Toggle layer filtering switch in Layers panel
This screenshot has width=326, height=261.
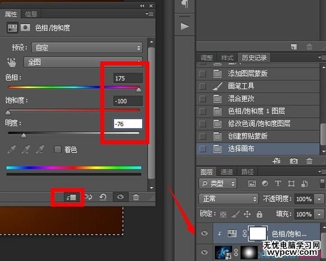(322, 184)
